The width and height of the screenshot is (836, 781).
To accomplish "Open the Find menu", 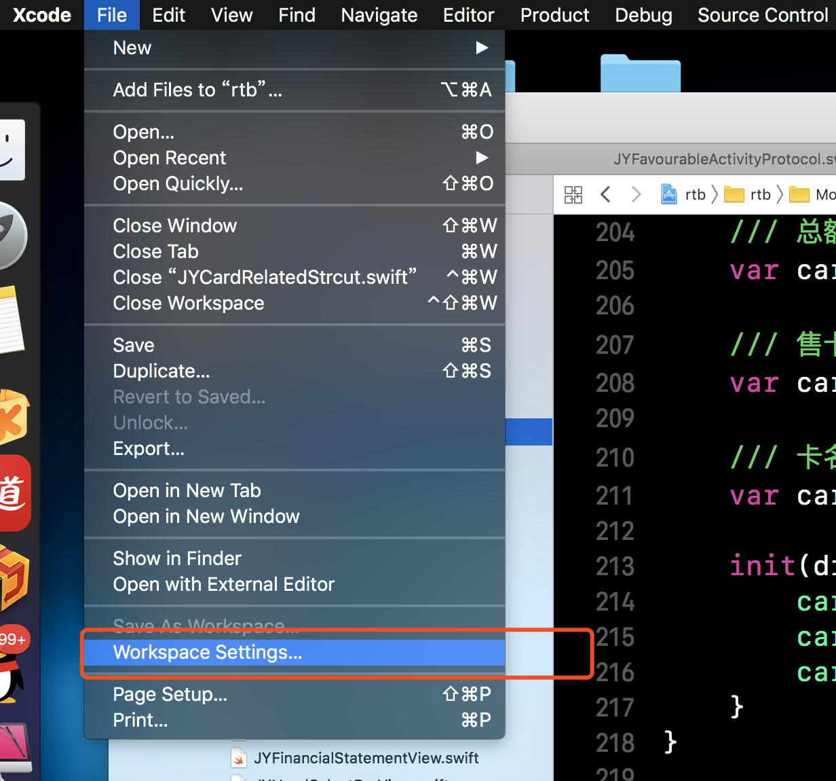I will (297, 15).
